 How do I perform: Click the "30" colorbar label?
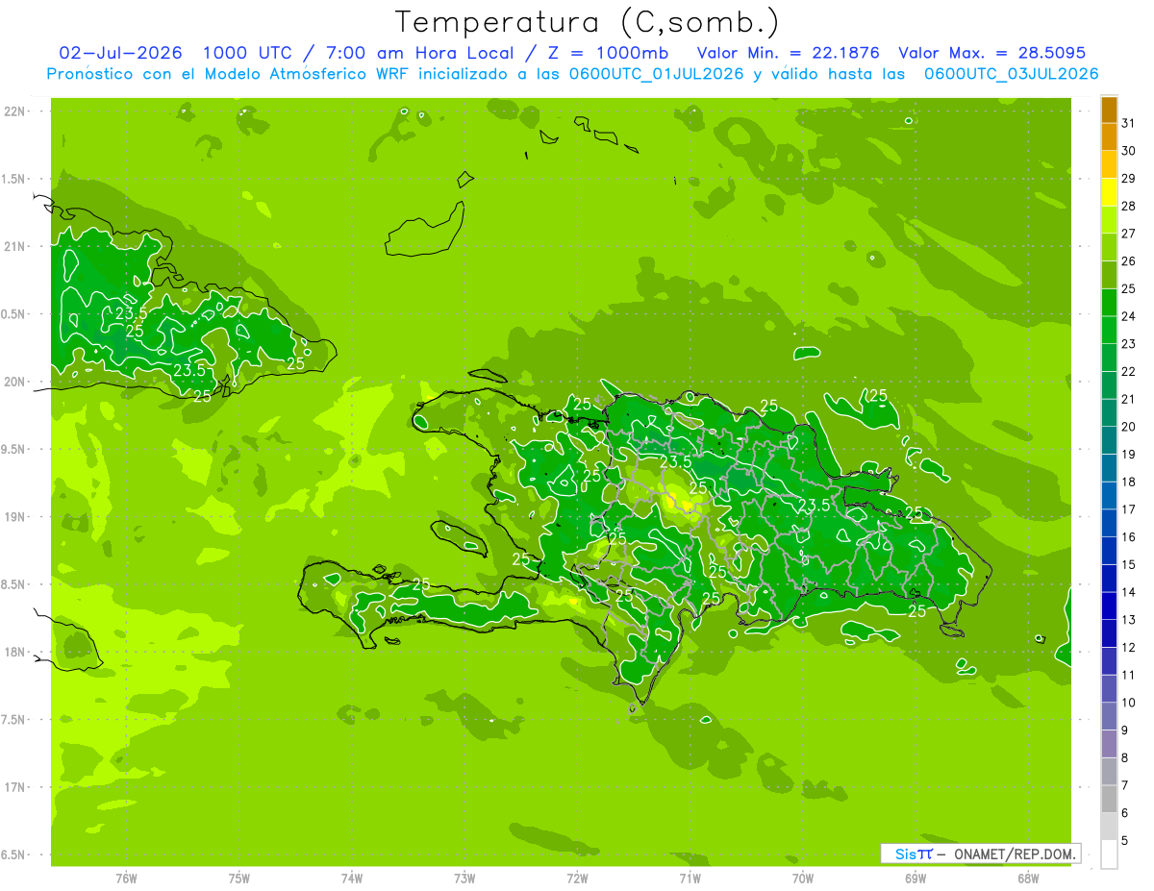(x=1128, y=151)
